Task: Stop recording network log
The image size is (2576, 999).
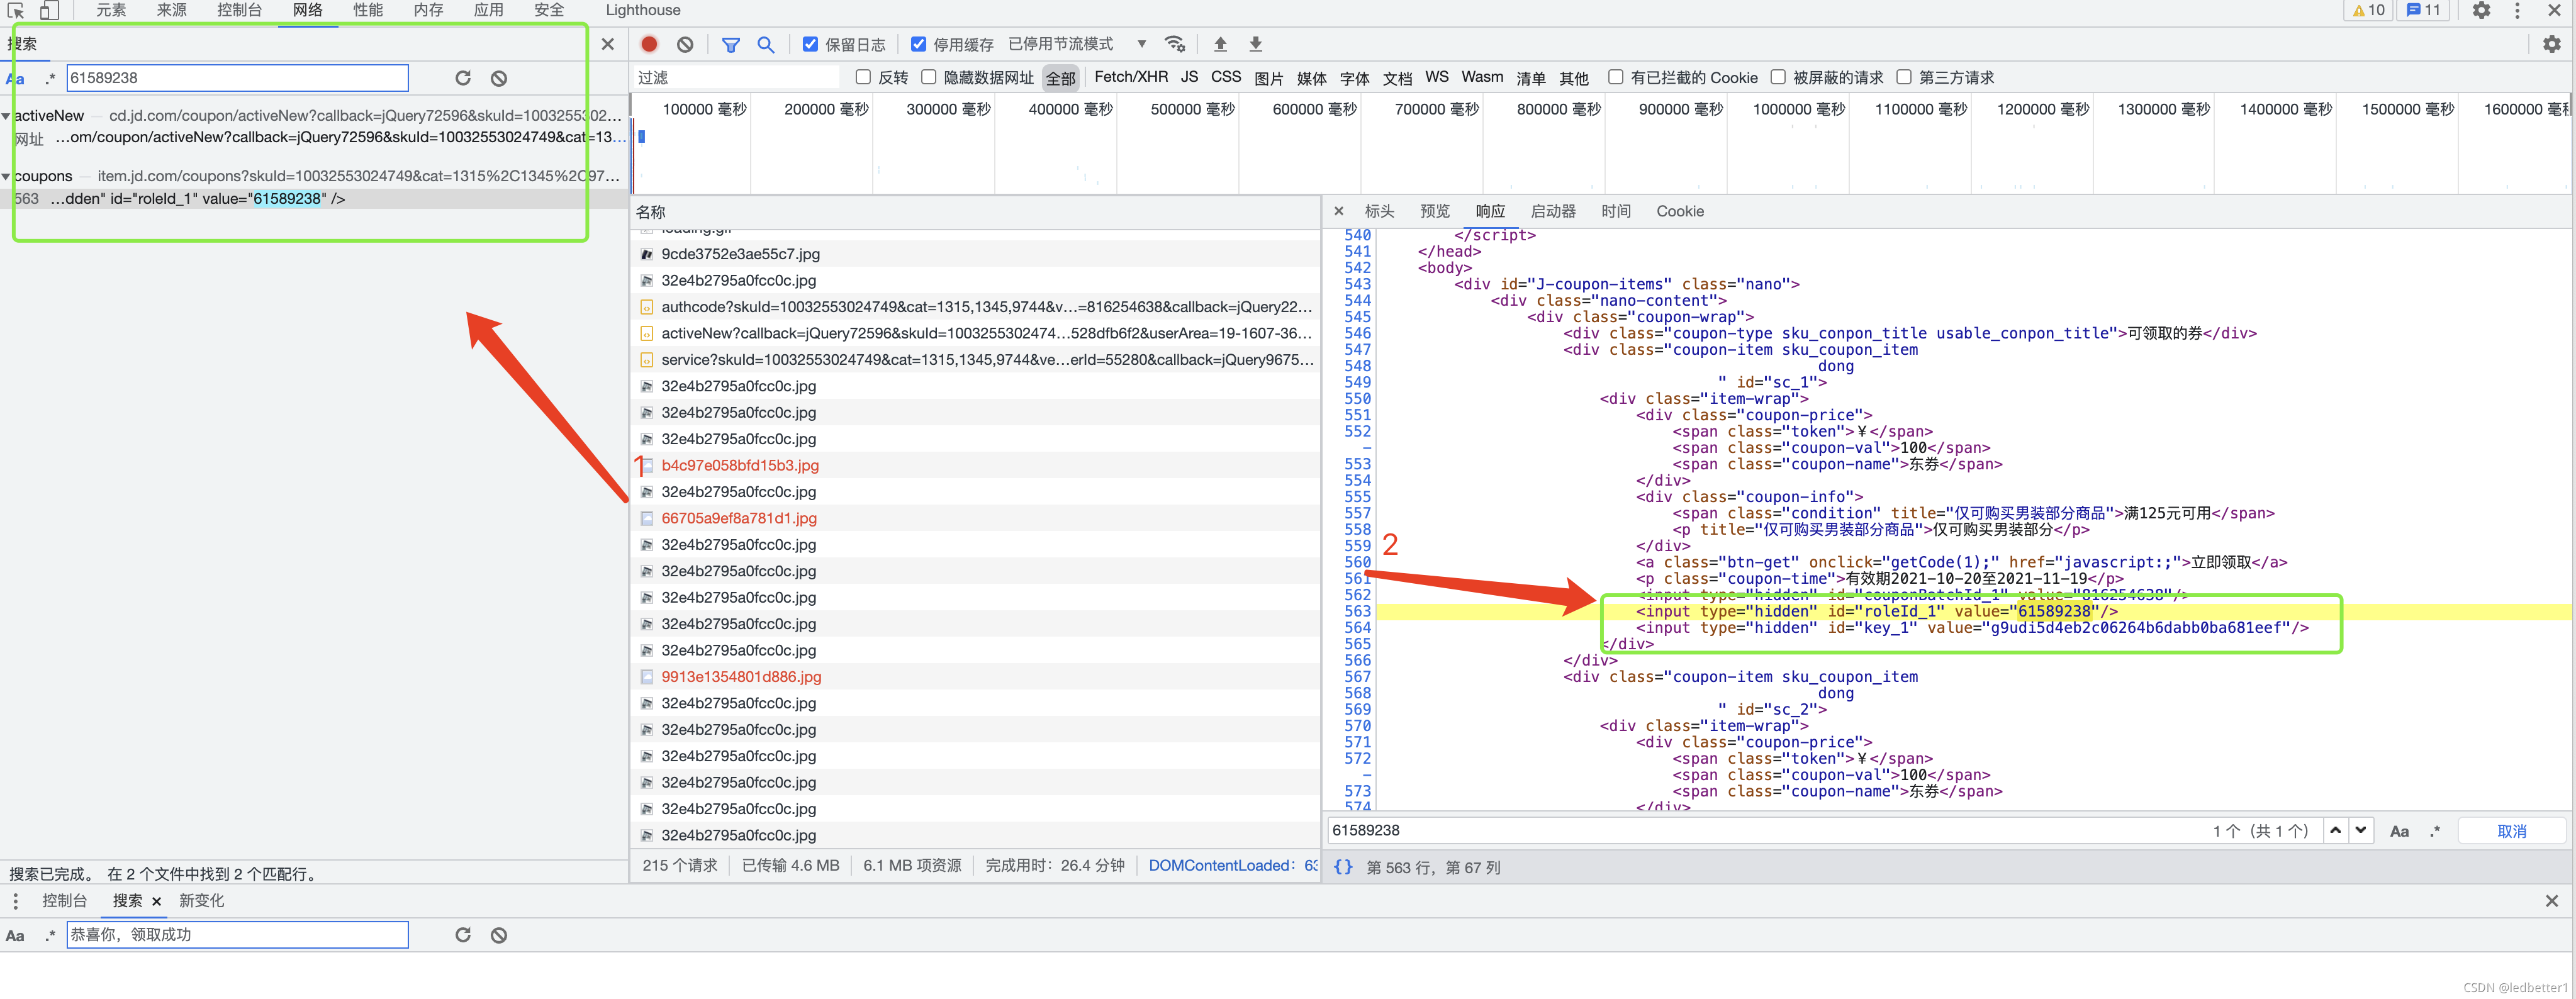Action: 649,44
